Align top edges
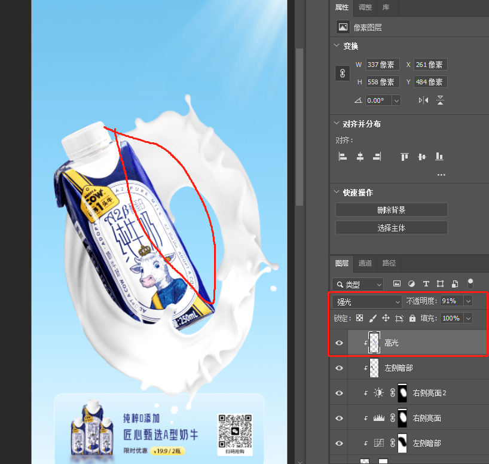The image size is (489, 464). coord(405,156)
